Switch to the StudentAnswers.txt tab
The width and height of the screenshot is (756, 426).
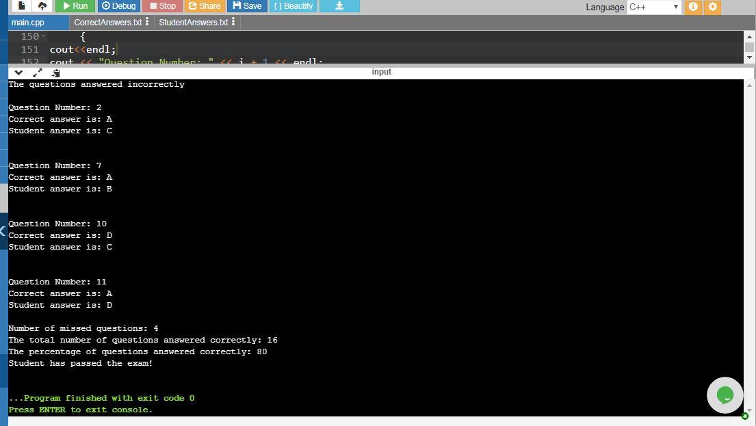tap(194, 22)
